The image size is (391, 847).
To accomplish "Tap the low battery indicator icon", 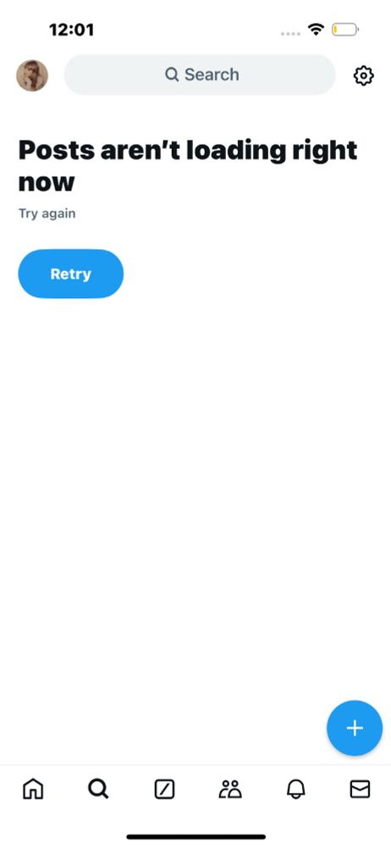I will [345, 29].
